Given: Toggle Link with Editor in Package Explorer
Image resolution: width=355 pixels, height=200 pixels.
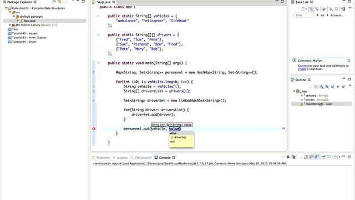Looking at the screenshot, I should click(59, 2).
